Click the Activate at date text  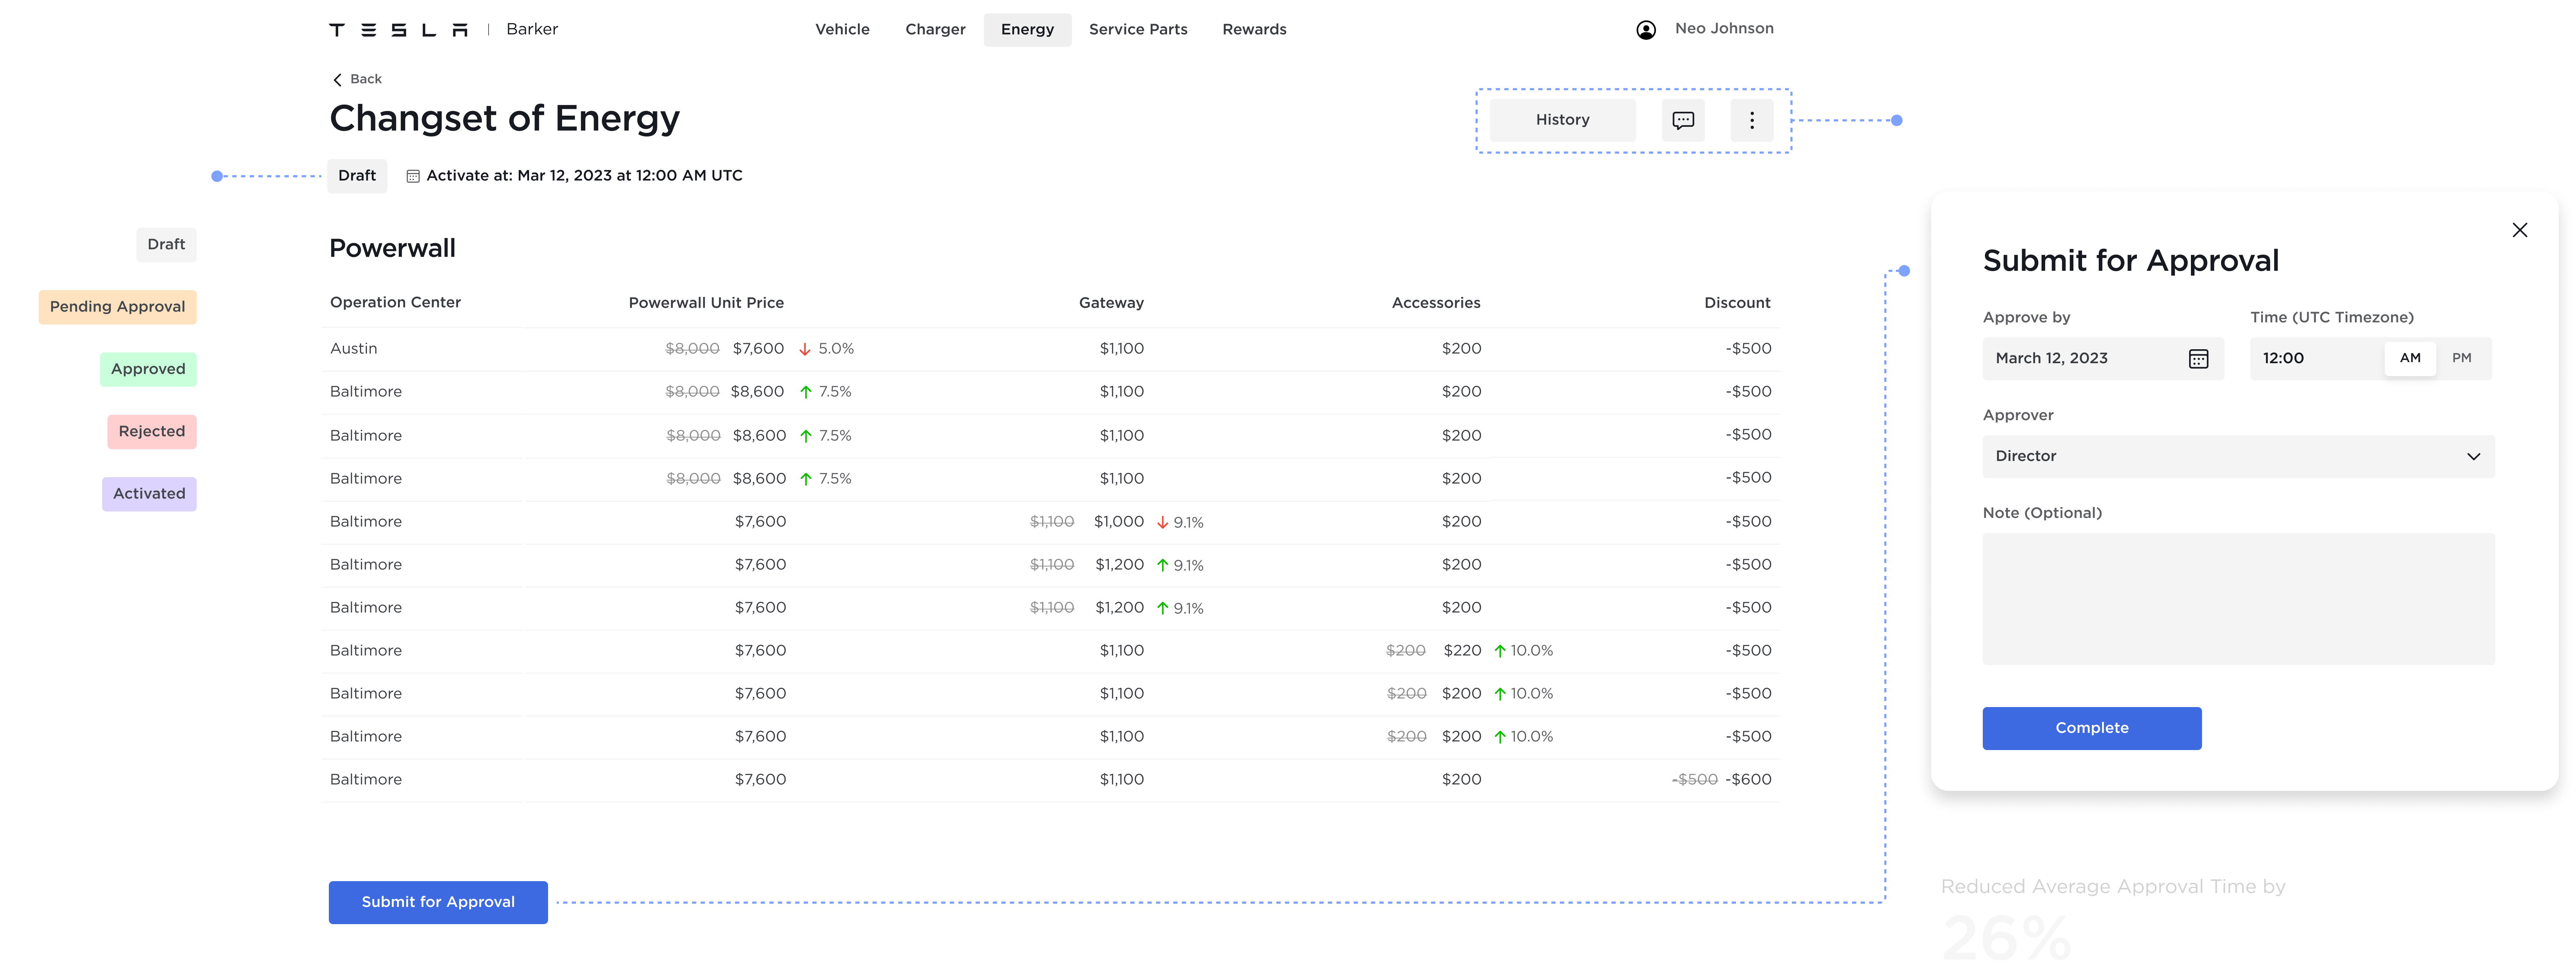(584, 176)
